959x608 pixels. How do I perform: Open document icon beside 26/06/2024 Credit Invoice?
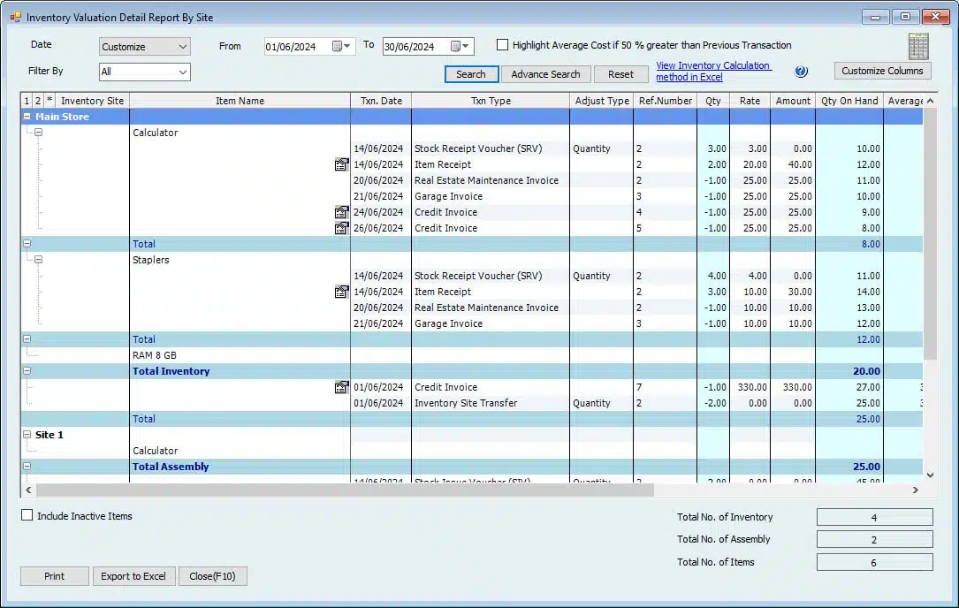click(341, 228)
